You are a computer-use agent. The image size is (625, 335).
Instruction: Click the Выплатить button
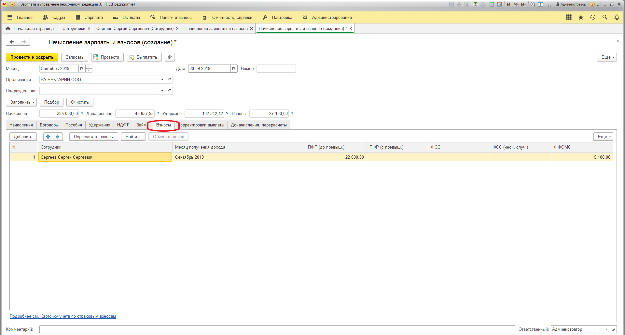[x=144, y=57]
